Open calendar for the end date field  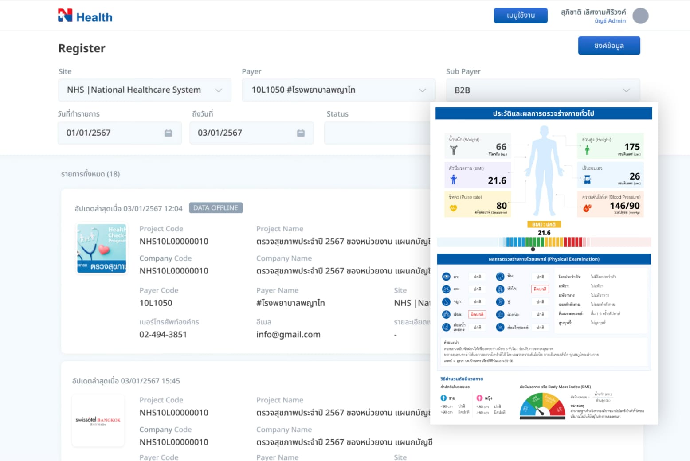[301, 133]
